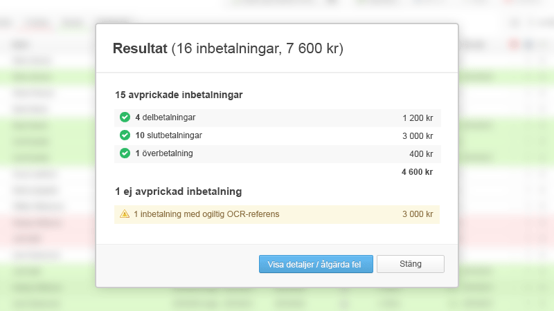Click the green checkmark beside delbetalningar
The width and height of the screenshot is (554, 311).
coord(125,117)
